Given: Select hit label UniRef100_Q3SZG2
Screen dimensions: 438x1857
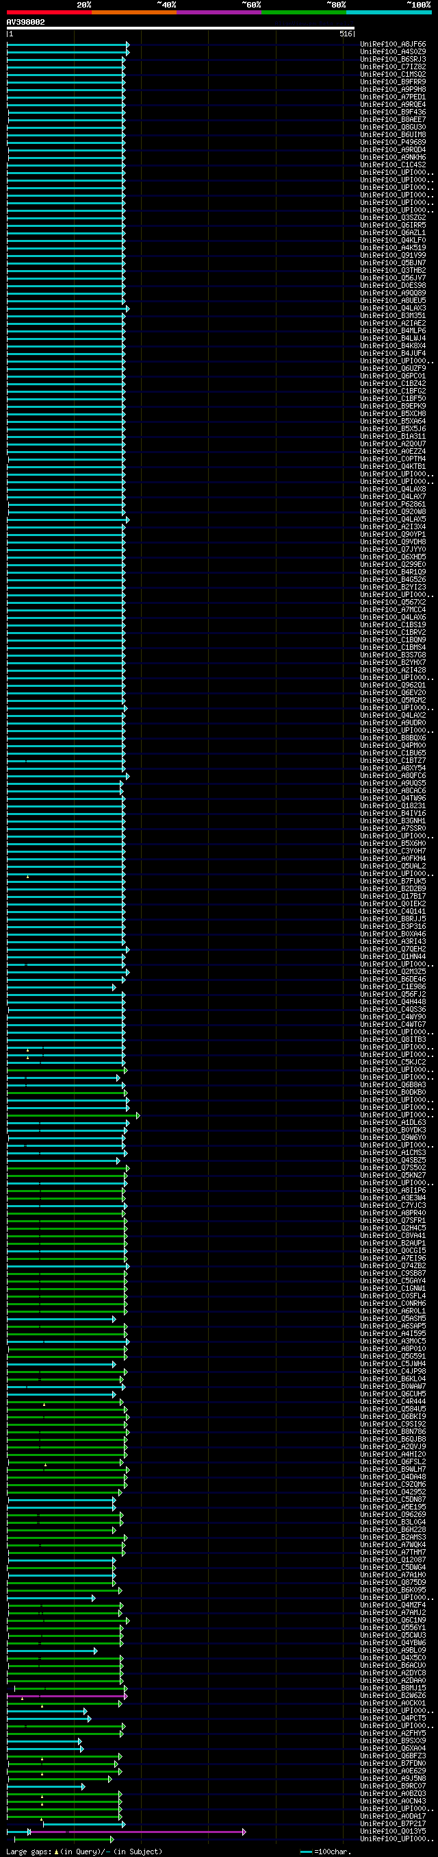Looking at the screenshot, I should tap(393, 218).
